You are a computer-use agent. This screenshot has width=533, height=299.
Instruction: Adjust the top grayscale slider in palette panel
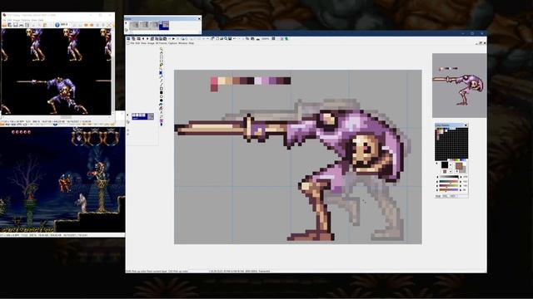click(449, 177)
